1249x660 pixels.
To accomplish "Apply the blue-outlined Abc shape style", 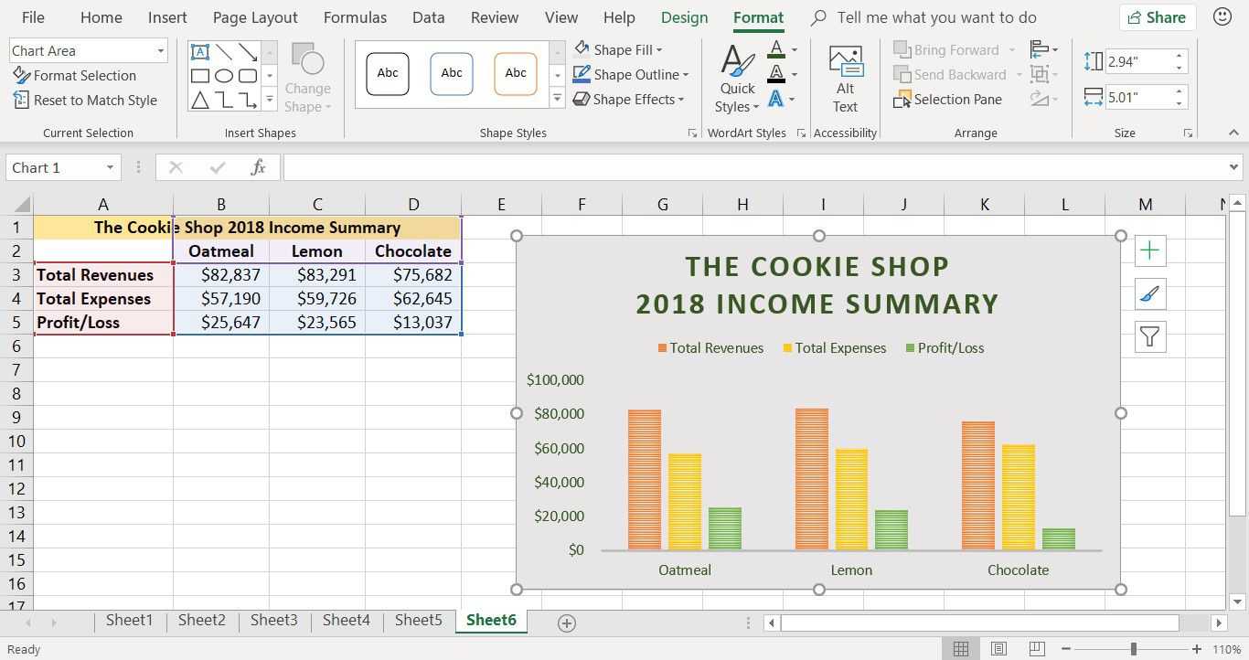I will (452, 74).
